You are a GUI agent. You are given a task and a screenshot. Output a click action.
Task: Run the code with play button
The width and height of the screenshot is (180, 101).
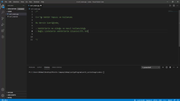tap(170, 6)
